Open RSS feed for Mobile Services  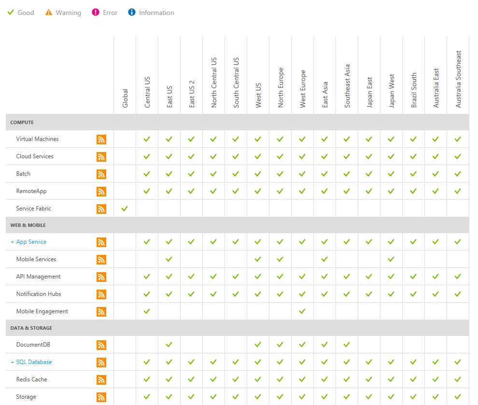(x=101, y=259)
